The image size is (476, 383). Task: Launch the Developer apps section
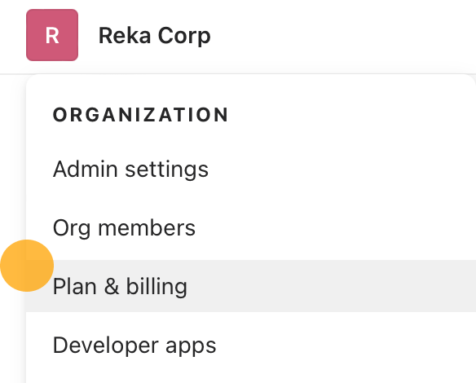pos(134,346)
